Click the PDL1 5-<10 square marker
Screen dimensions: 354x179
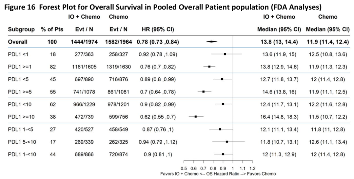coord(227,142)
